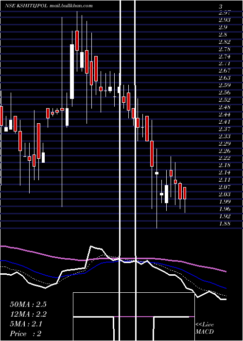The width and height of the screenshot is (243, 341).
Task: Click the 1.88 price axis label
Action: coord(225,224)
